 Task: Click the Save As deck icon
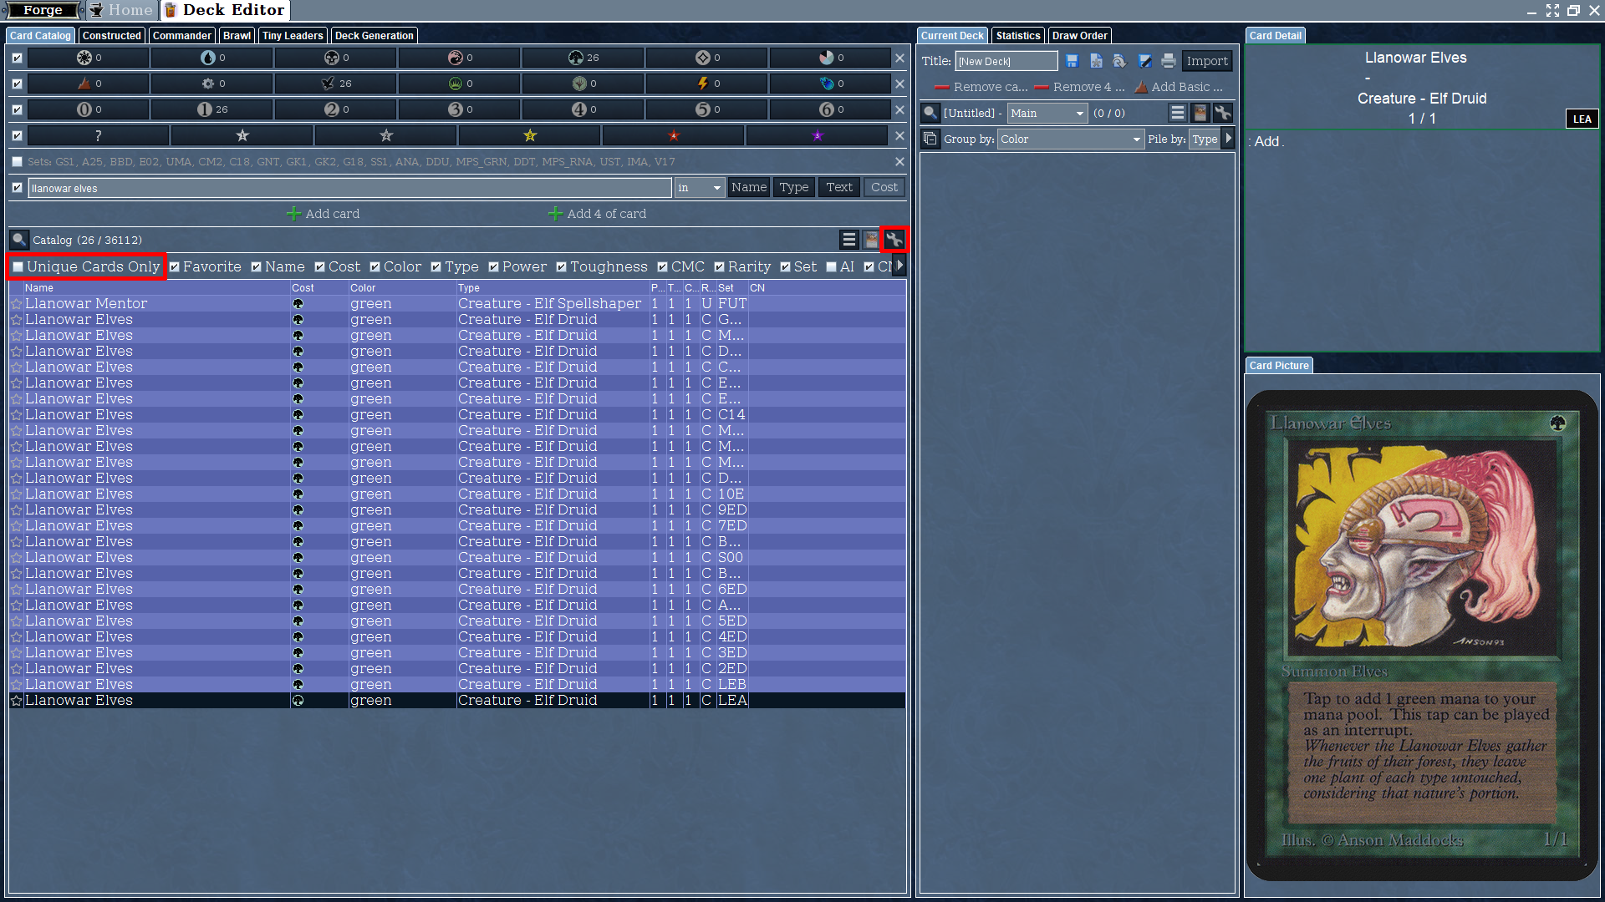(1145, 61)
